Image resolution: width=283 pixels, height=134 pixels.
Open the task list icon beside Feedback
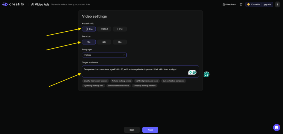click(x=241, y=4)
